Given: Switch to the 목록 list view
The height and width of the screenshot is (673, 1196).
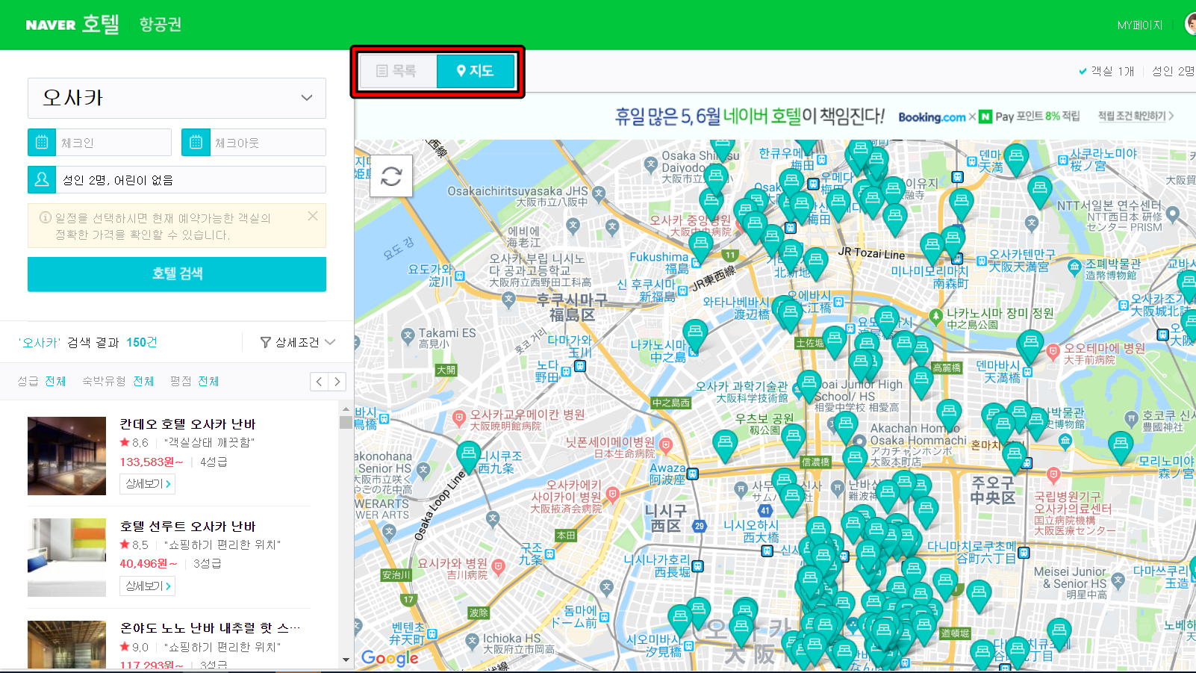Looking at the screenshot, I should point(398,71).
